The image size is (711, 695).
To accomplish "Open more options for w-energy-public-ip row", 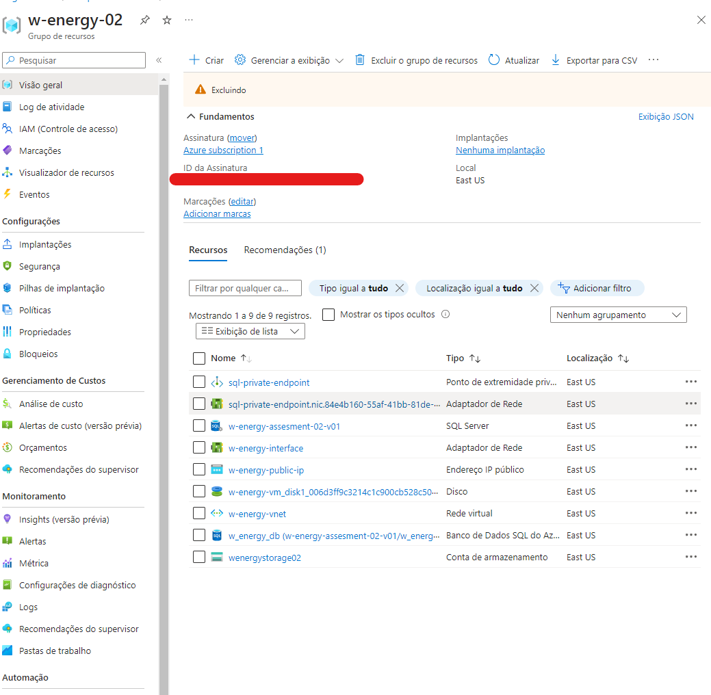I will point(690,469).
